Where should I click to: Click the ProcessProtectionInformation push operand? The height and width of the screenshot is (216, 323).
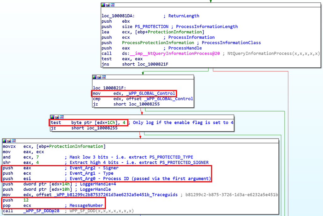point(158,43)
